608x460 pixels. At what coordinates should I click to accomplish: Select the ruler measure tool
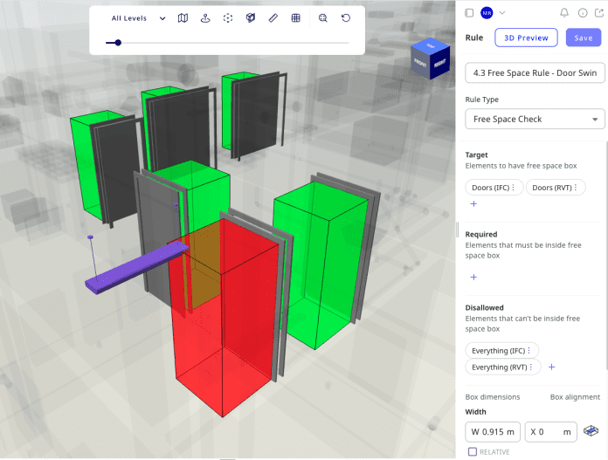[x=273, y=17]
